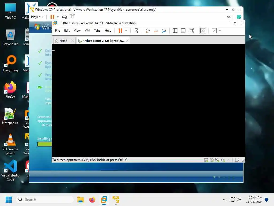Click the sound card status icon
274x206 pixels.
[x=223, y=160]
